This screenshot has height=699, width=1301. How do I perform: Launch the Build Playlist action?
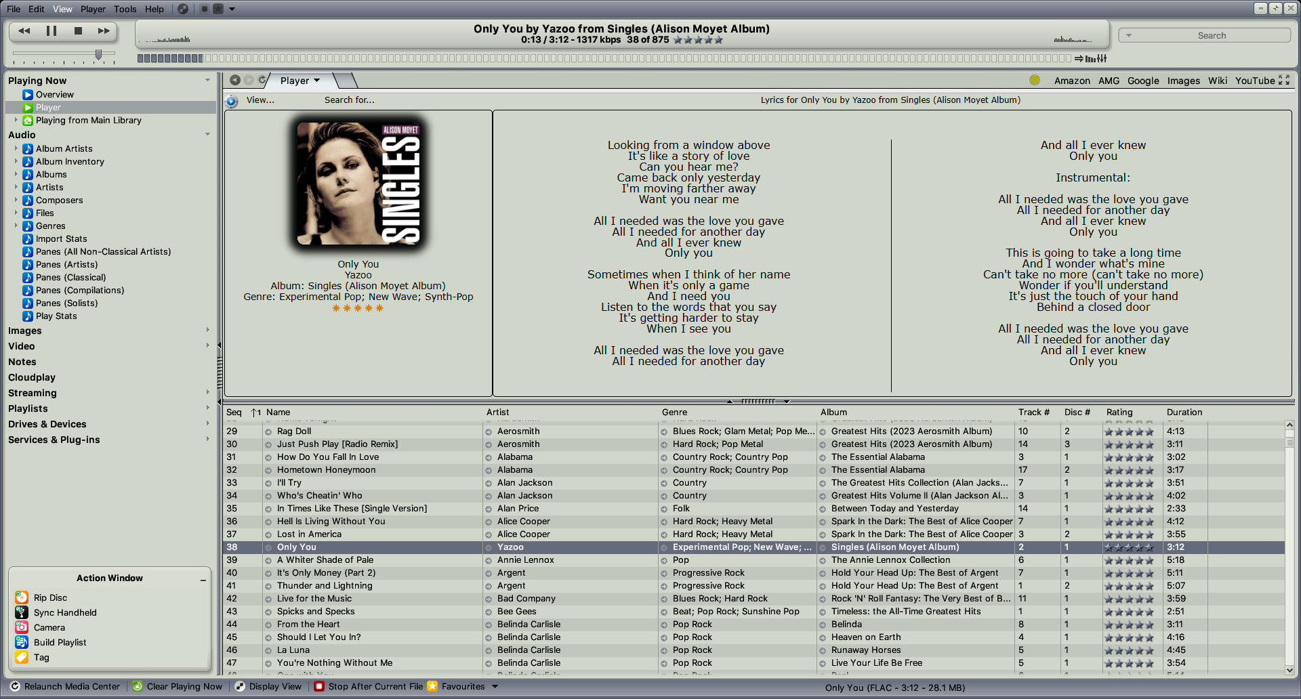point(50,642)
